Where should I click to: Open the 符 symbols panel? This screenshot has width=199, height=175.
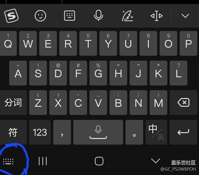[x=13, y=132]
